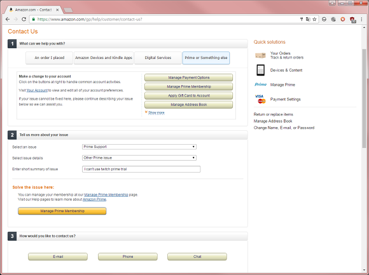Open a new browser tab
This screenshot has width=369, height=275.
(68, 10)
